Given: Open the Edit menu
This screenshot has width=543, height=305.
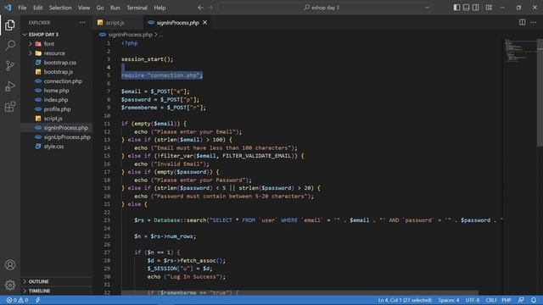Looking at the screenshot, I should [37, 8].
